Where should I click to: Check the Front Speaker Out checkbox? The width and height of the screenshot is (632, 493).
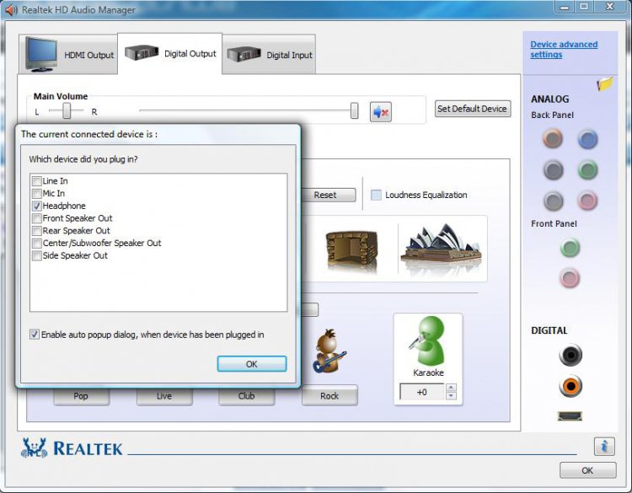click(37, 218)
